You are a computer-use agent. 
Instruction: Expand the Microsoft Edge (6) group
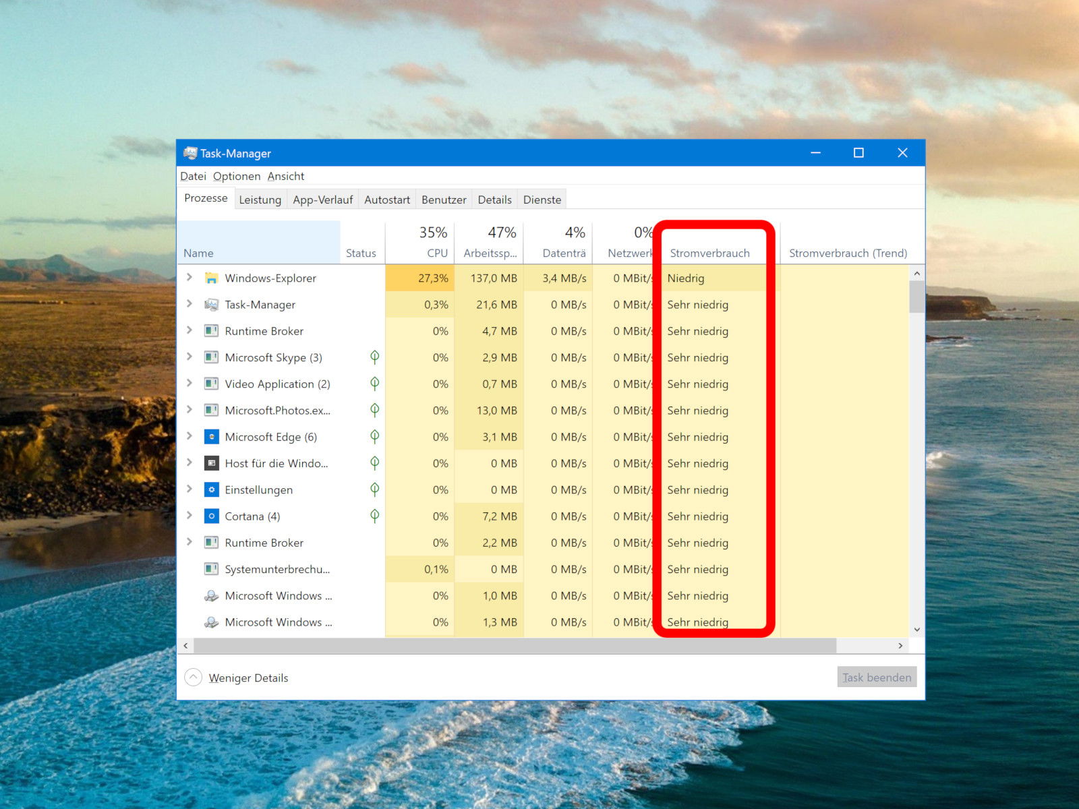click(x=189, y=436)
